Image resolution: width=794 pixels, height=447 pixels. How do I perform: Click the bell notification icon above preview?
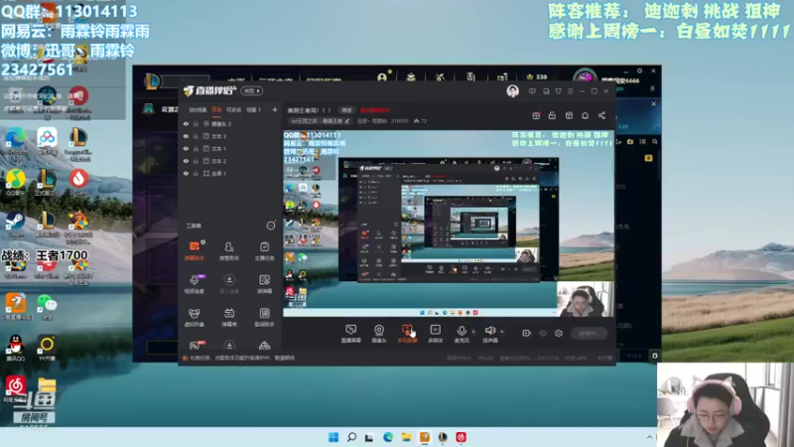pos(585,115)
